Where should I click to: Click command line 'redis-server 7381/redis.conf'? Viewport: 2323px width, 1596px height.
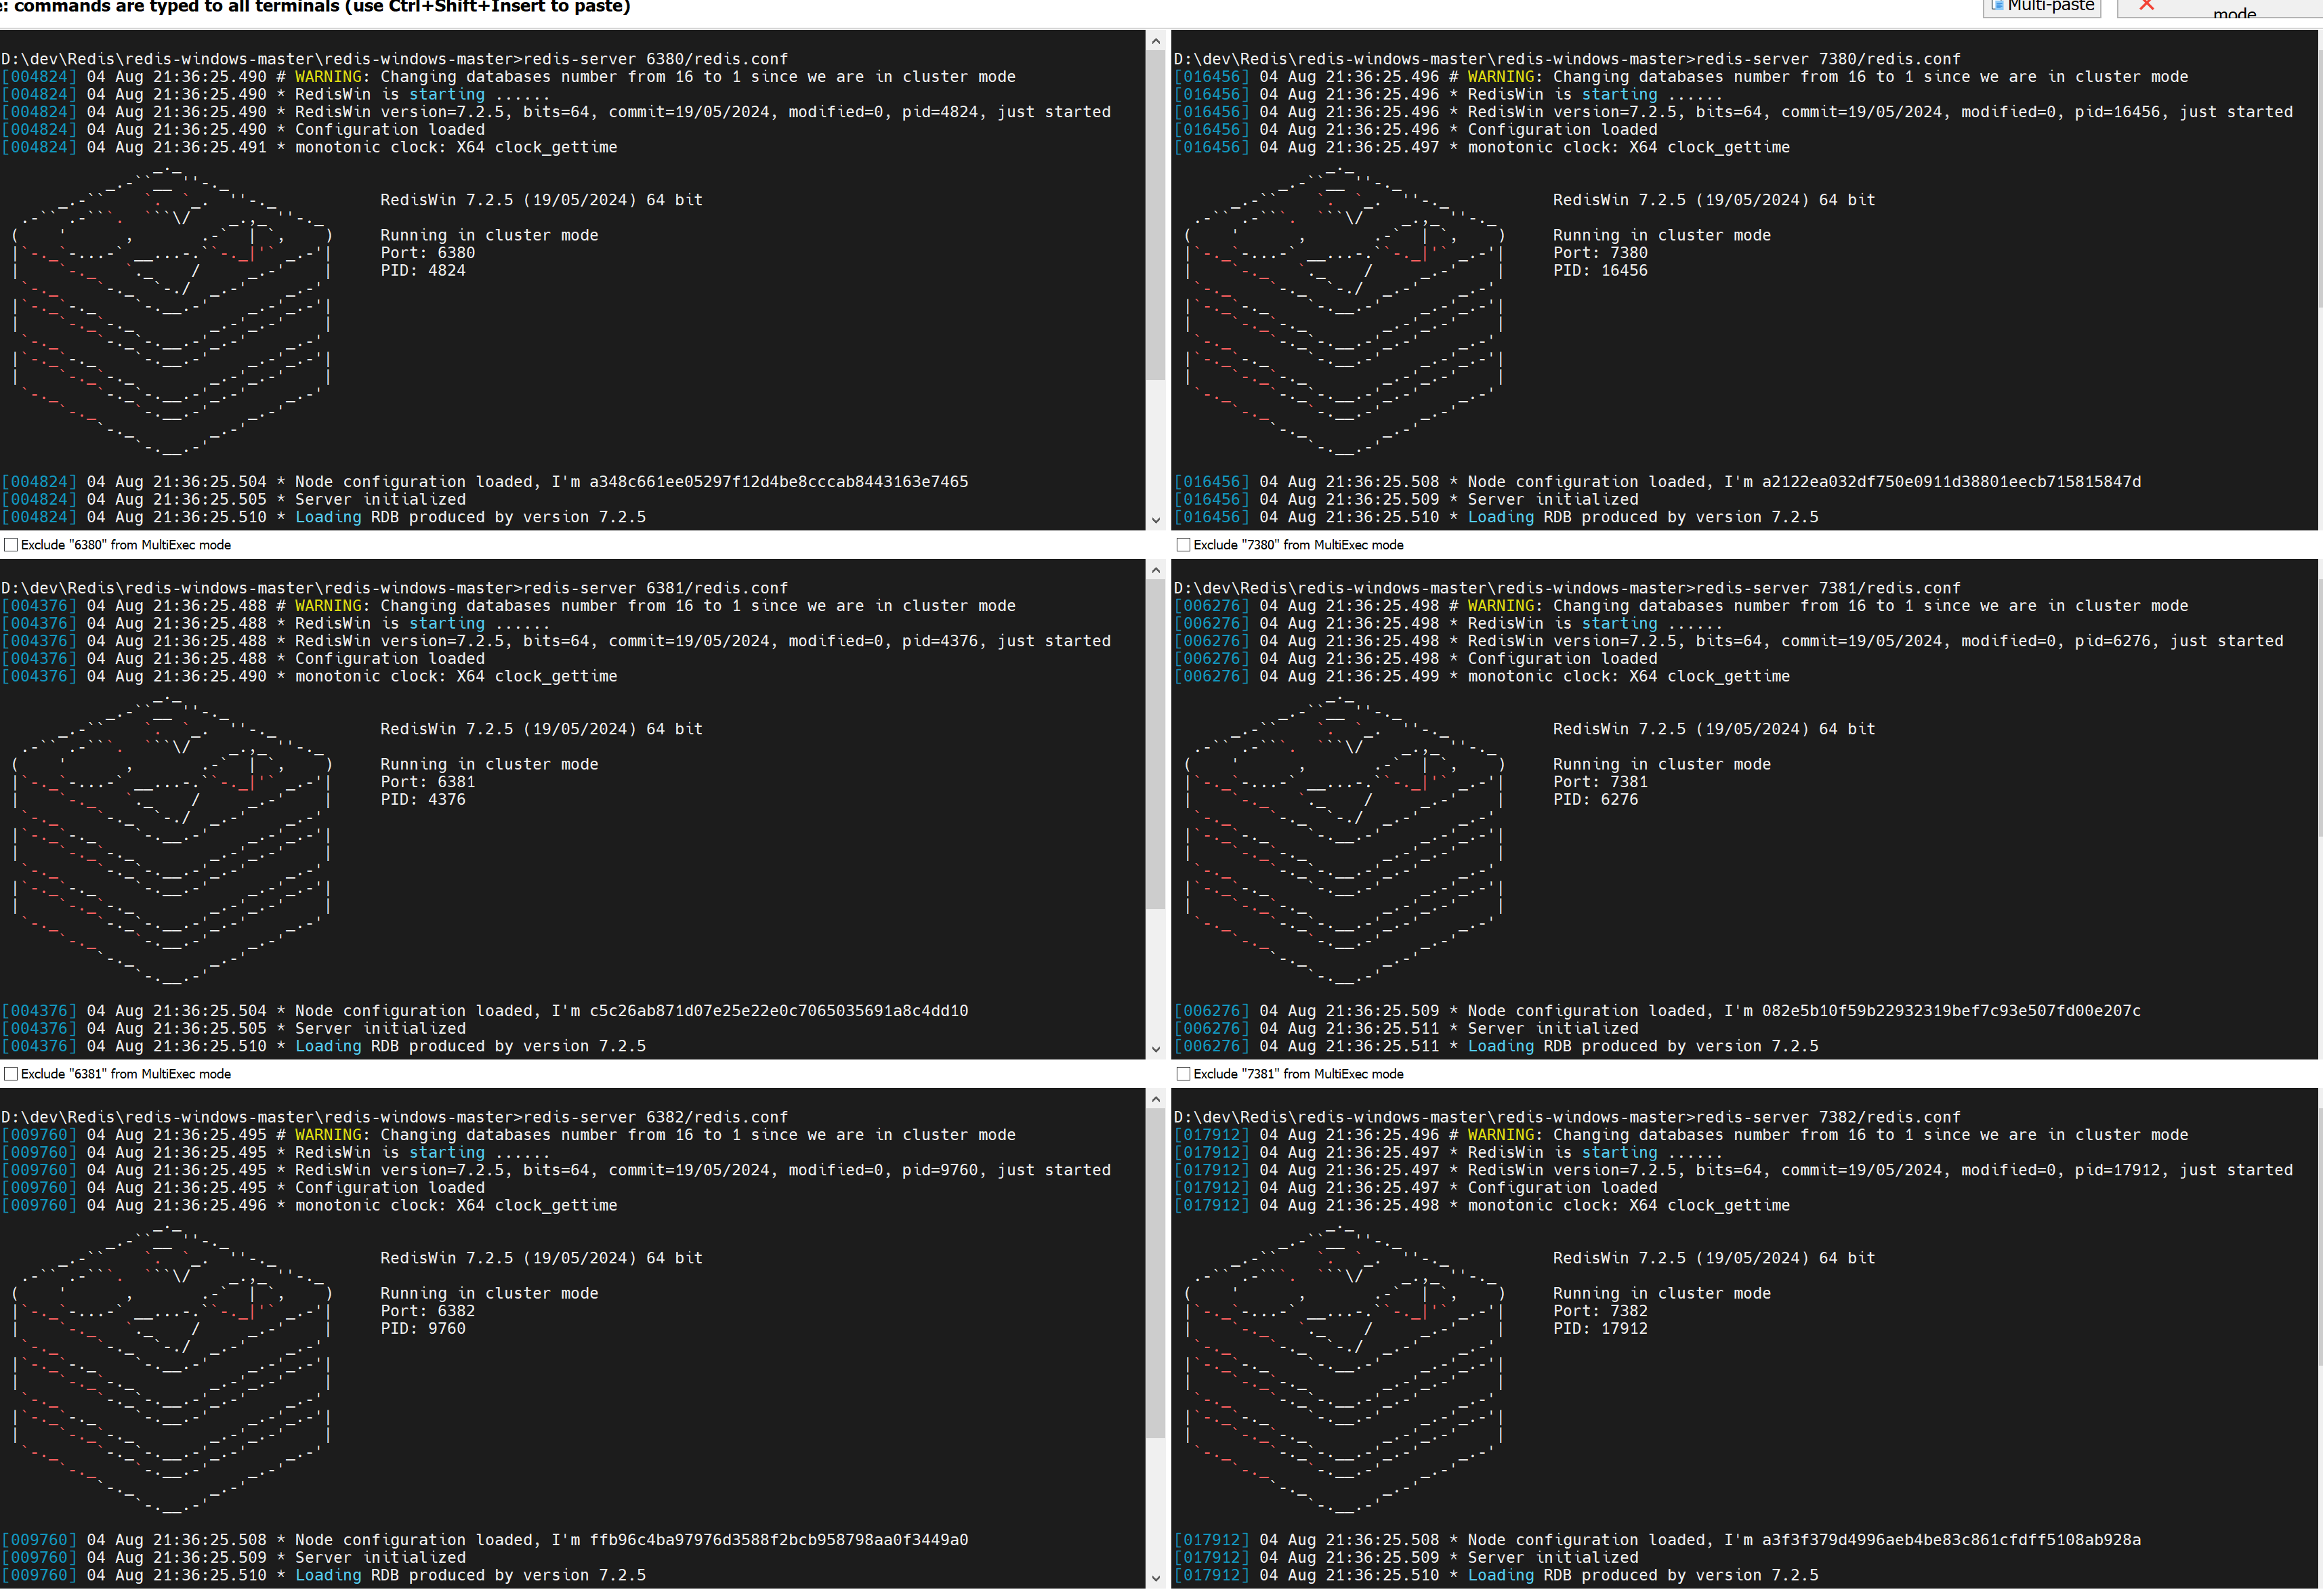[x=1829, y=588]
